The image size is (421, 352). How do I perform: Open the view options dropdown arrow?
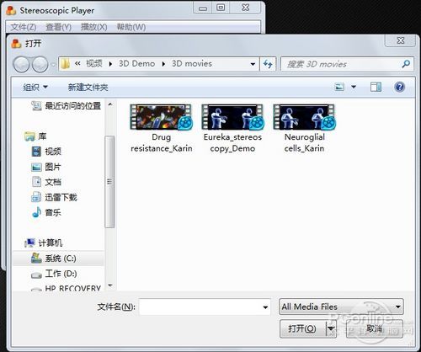pos(354,87)
